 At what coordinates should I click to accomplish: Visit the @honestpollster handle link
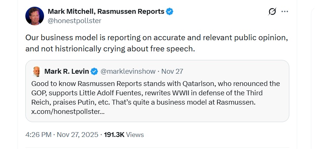[x=74, y=20]
